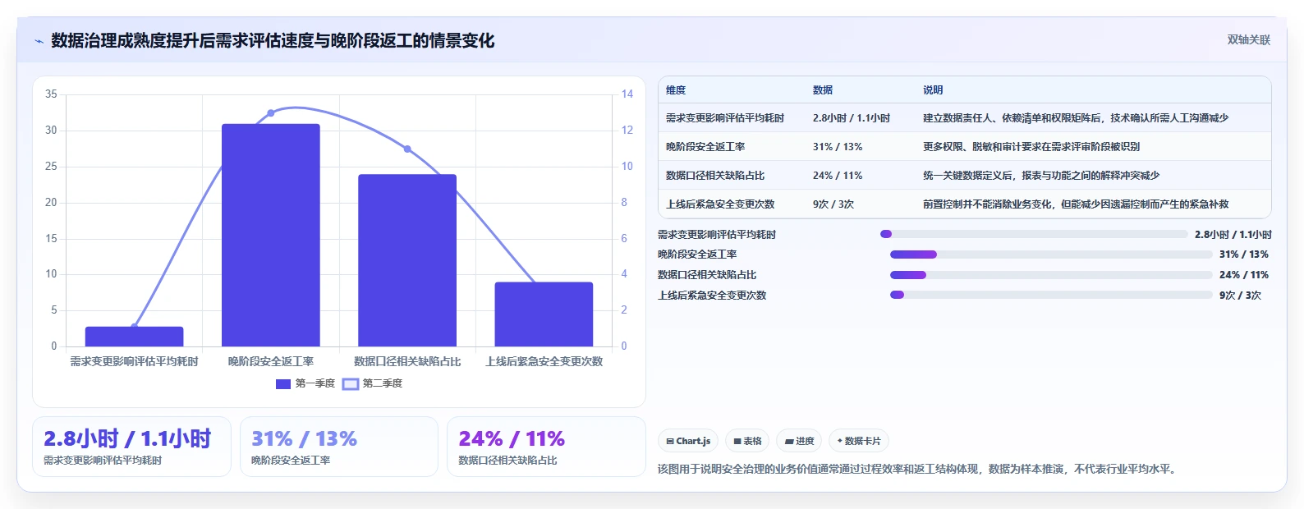
Task: Click the 2.8小时 / 1.1小时 stat card
Action: point(131,447)
